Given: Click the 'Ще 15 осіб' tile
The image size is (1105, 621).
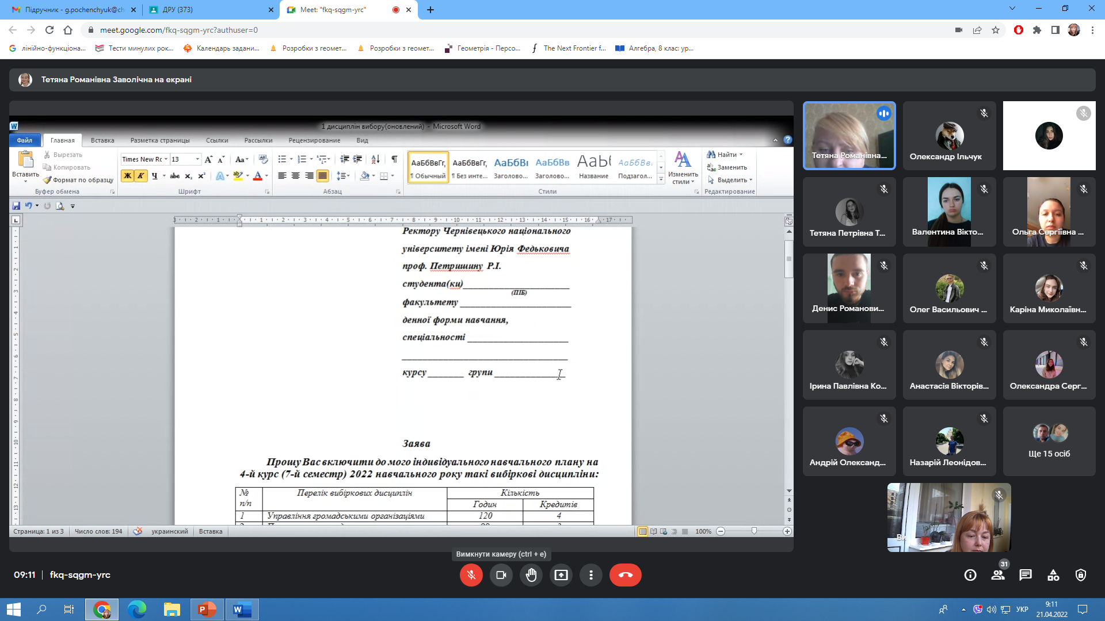Looking at the screenshot, I should point(1049,442).
